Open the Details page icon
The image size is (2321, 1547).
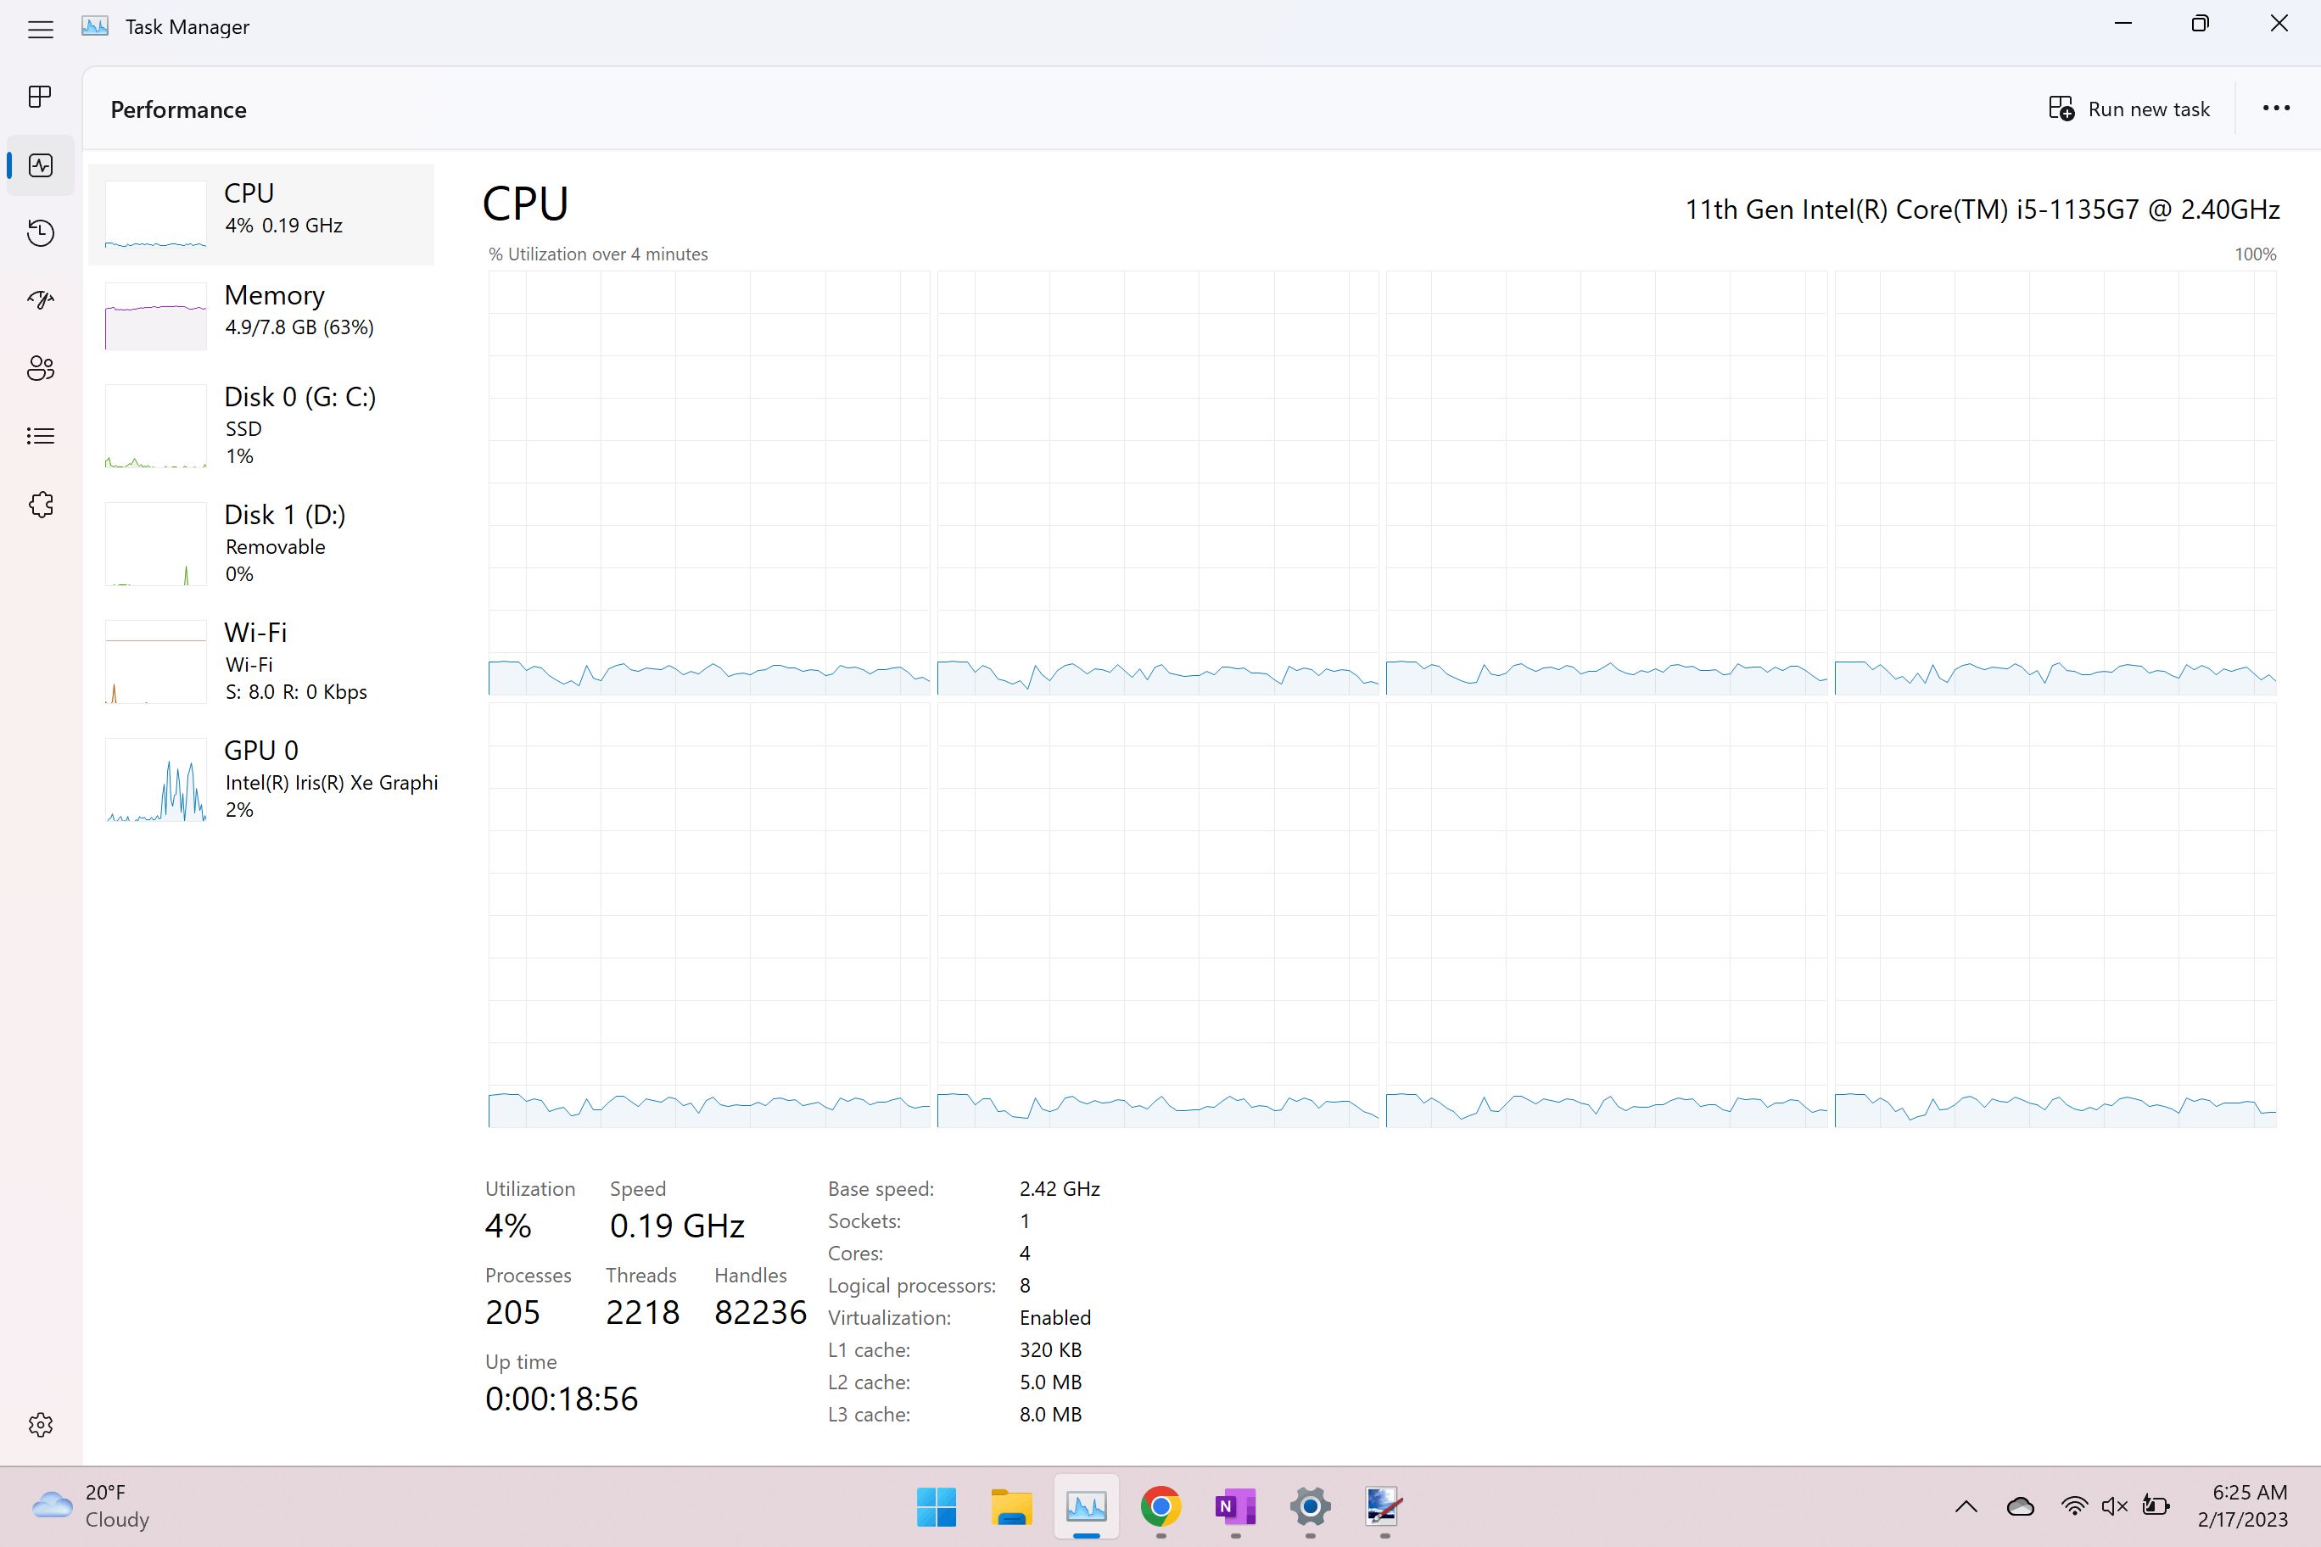coord(41,436)
